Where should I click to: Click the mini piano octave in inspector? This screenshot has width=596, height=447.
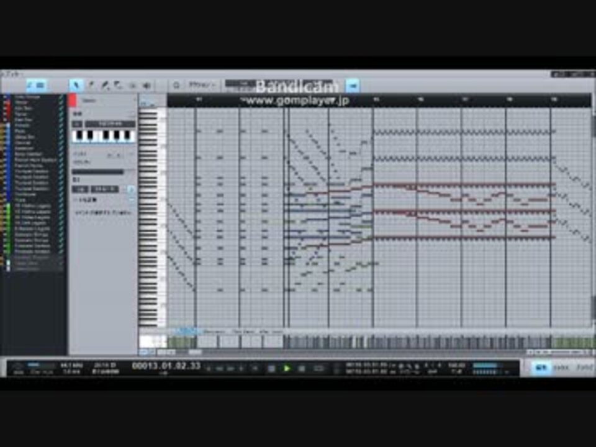[104, 135]
